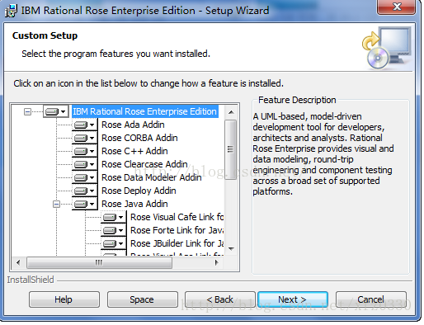The width and height of the screenshot is (424, 325).
Task: Click the horizontal scroll right arrow
Action: pyautogui.click(x=217, y=263)
